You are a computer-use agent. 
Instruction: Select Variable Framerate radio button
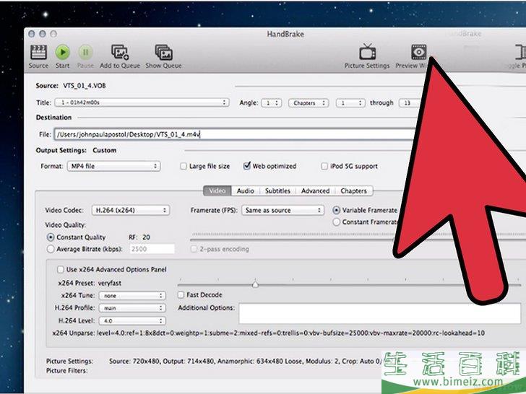coord(336,211)
